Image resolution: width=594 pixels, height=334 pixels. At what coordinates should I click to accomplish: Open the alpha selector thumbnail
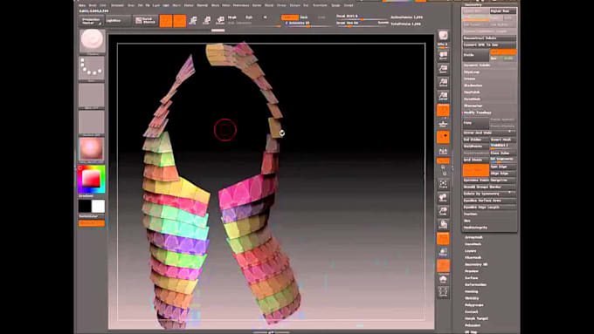92,95
